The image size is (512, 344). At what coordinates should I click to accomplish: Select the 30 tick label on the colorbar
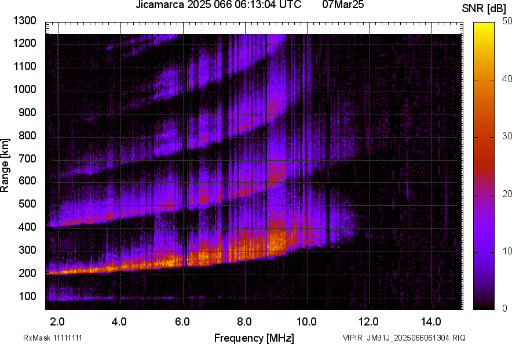tap(506, 136)
